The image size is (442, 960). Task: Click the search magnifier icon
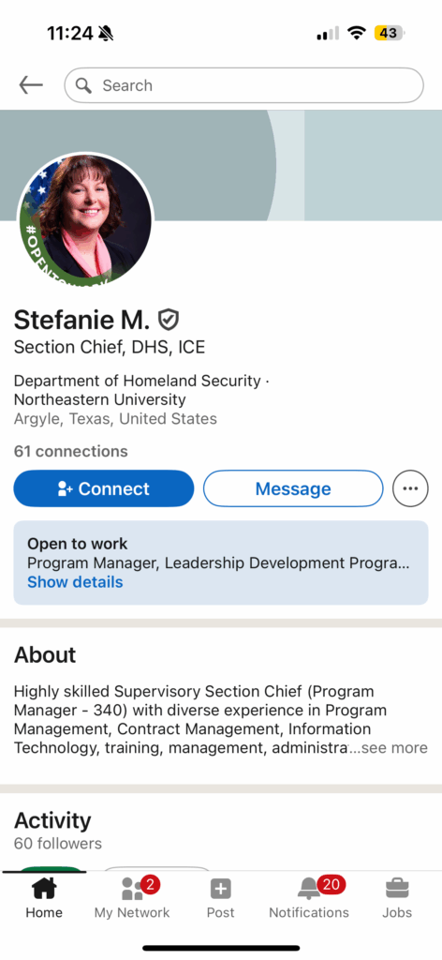point(83,85)
